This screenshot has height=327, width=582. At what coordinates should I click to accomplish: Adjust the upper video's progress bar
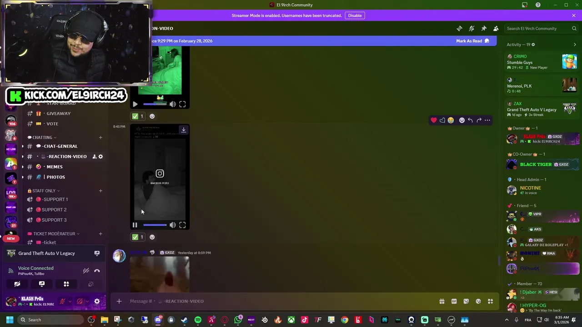click(x=155, y=104)
